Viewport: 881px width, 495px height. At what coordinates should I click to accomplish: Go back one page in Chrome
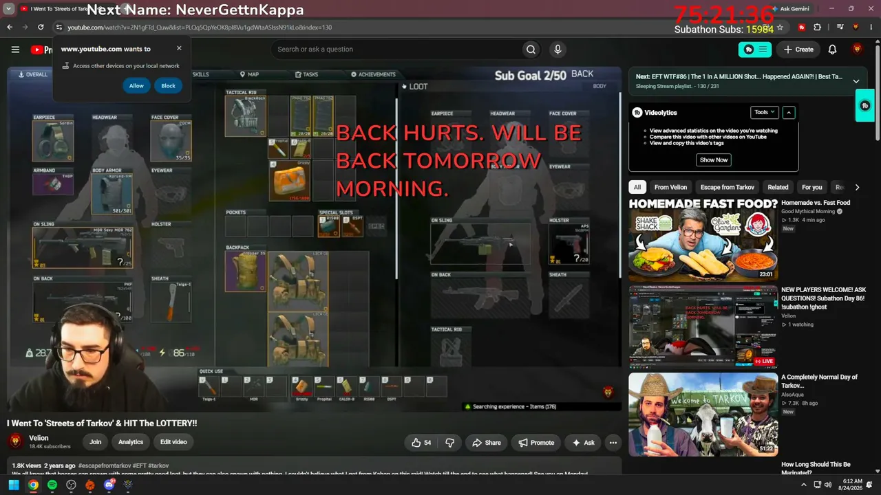point(10,27)
